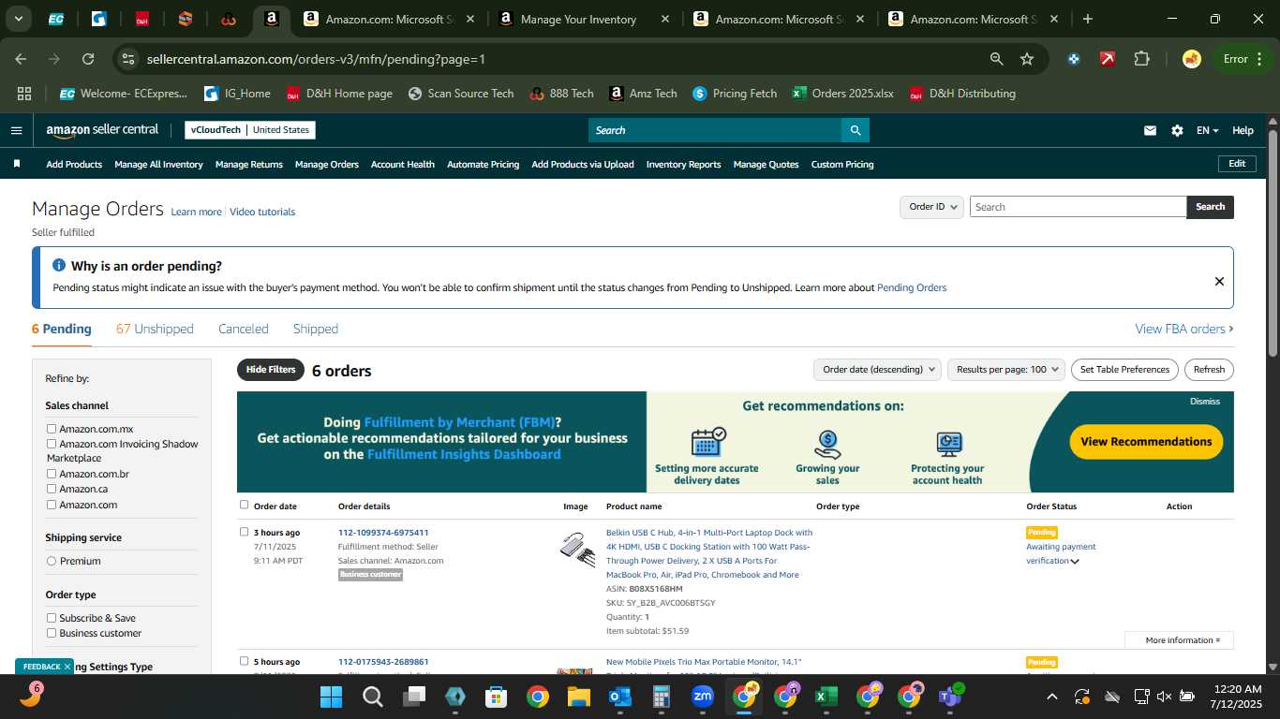Select order 112-1099374-6975411 checkbox
1280x719 pixels.
[245, 532]
